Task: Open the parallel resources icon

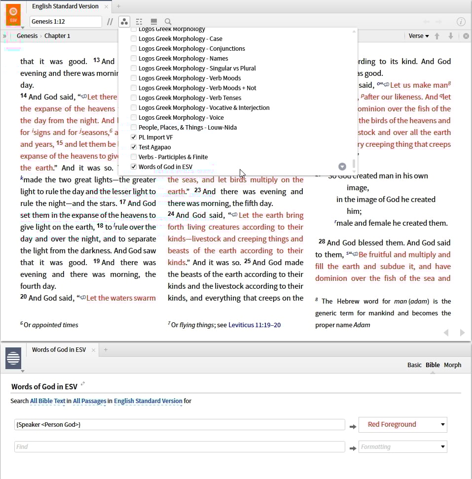Action: click(x=110, y=22)
